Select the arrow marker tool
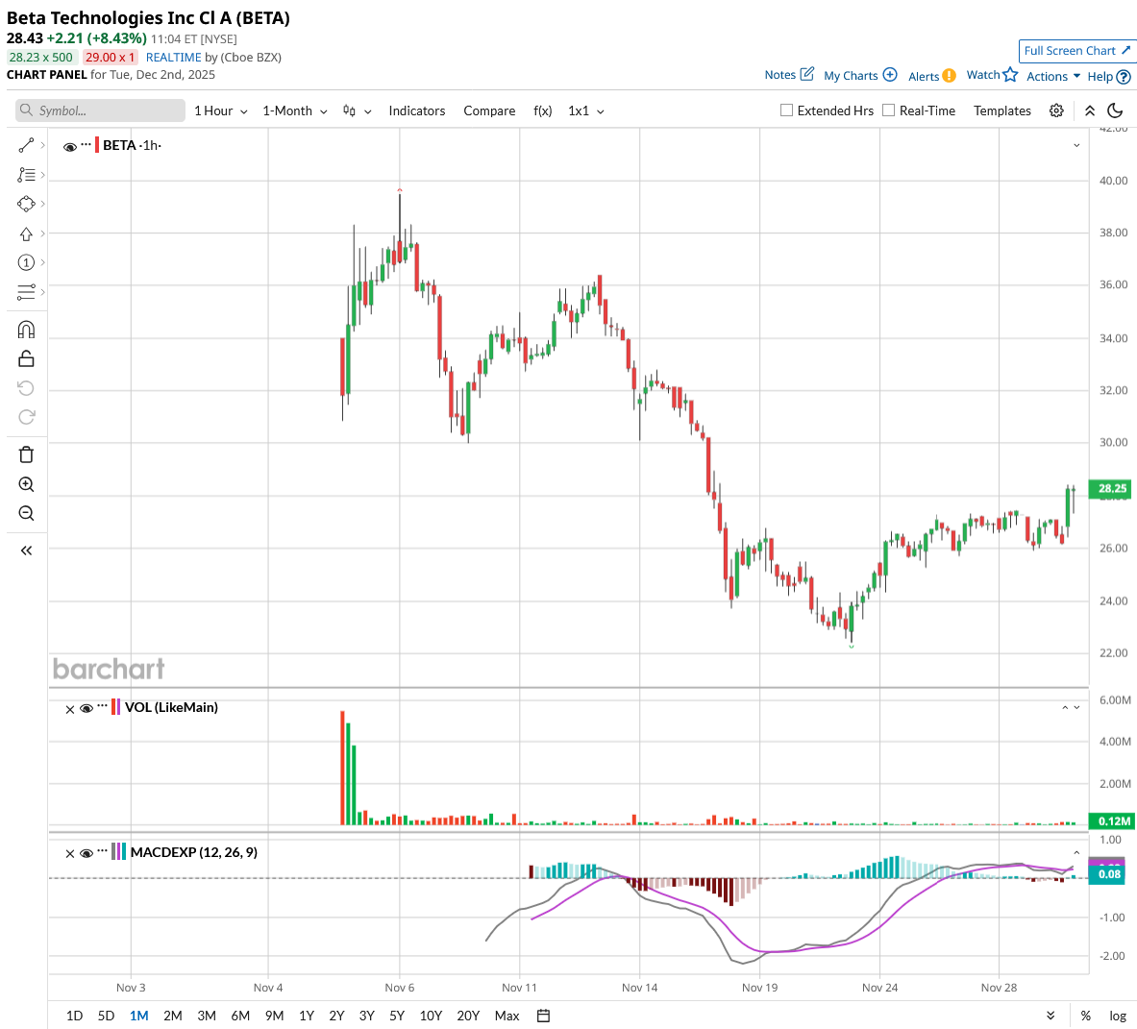Image resolution: width=1137 pixels, height=1029 pixels. tap(26, 234)
